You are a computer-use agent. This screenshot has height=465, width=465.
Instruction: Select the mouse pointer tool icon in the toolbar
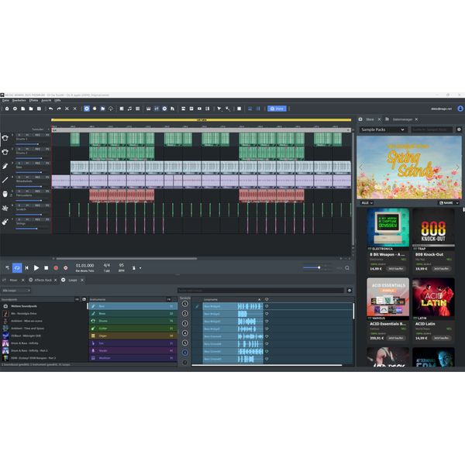tap(219, 108)
